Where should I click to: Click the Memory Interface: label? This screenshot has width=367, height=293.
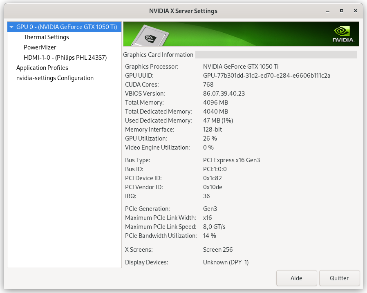pos(150,130)
